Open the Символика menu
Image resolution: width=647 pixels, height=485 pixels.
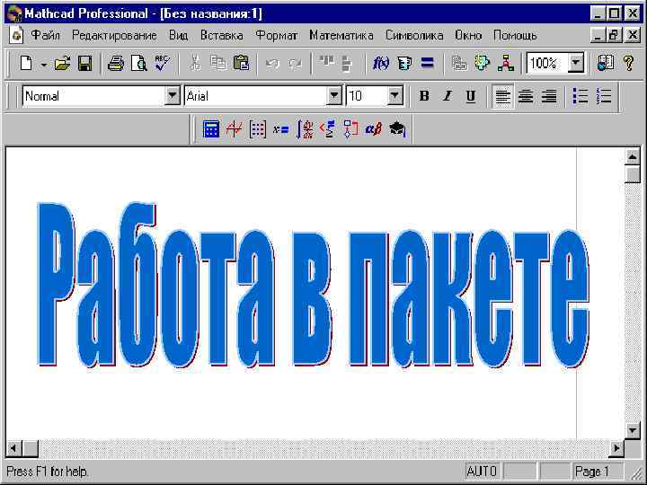click(414, 35)
